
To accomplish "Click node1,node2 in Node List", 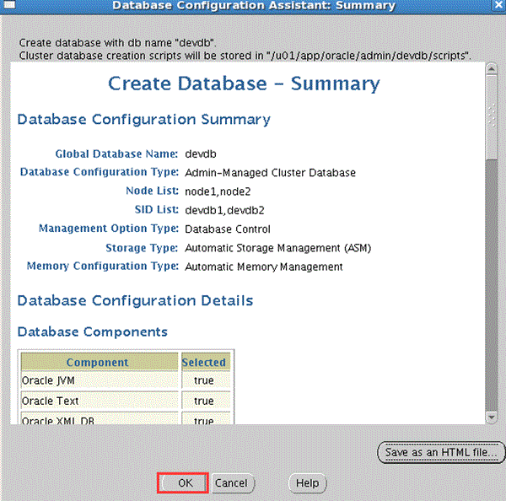I will tap(218, 191).
